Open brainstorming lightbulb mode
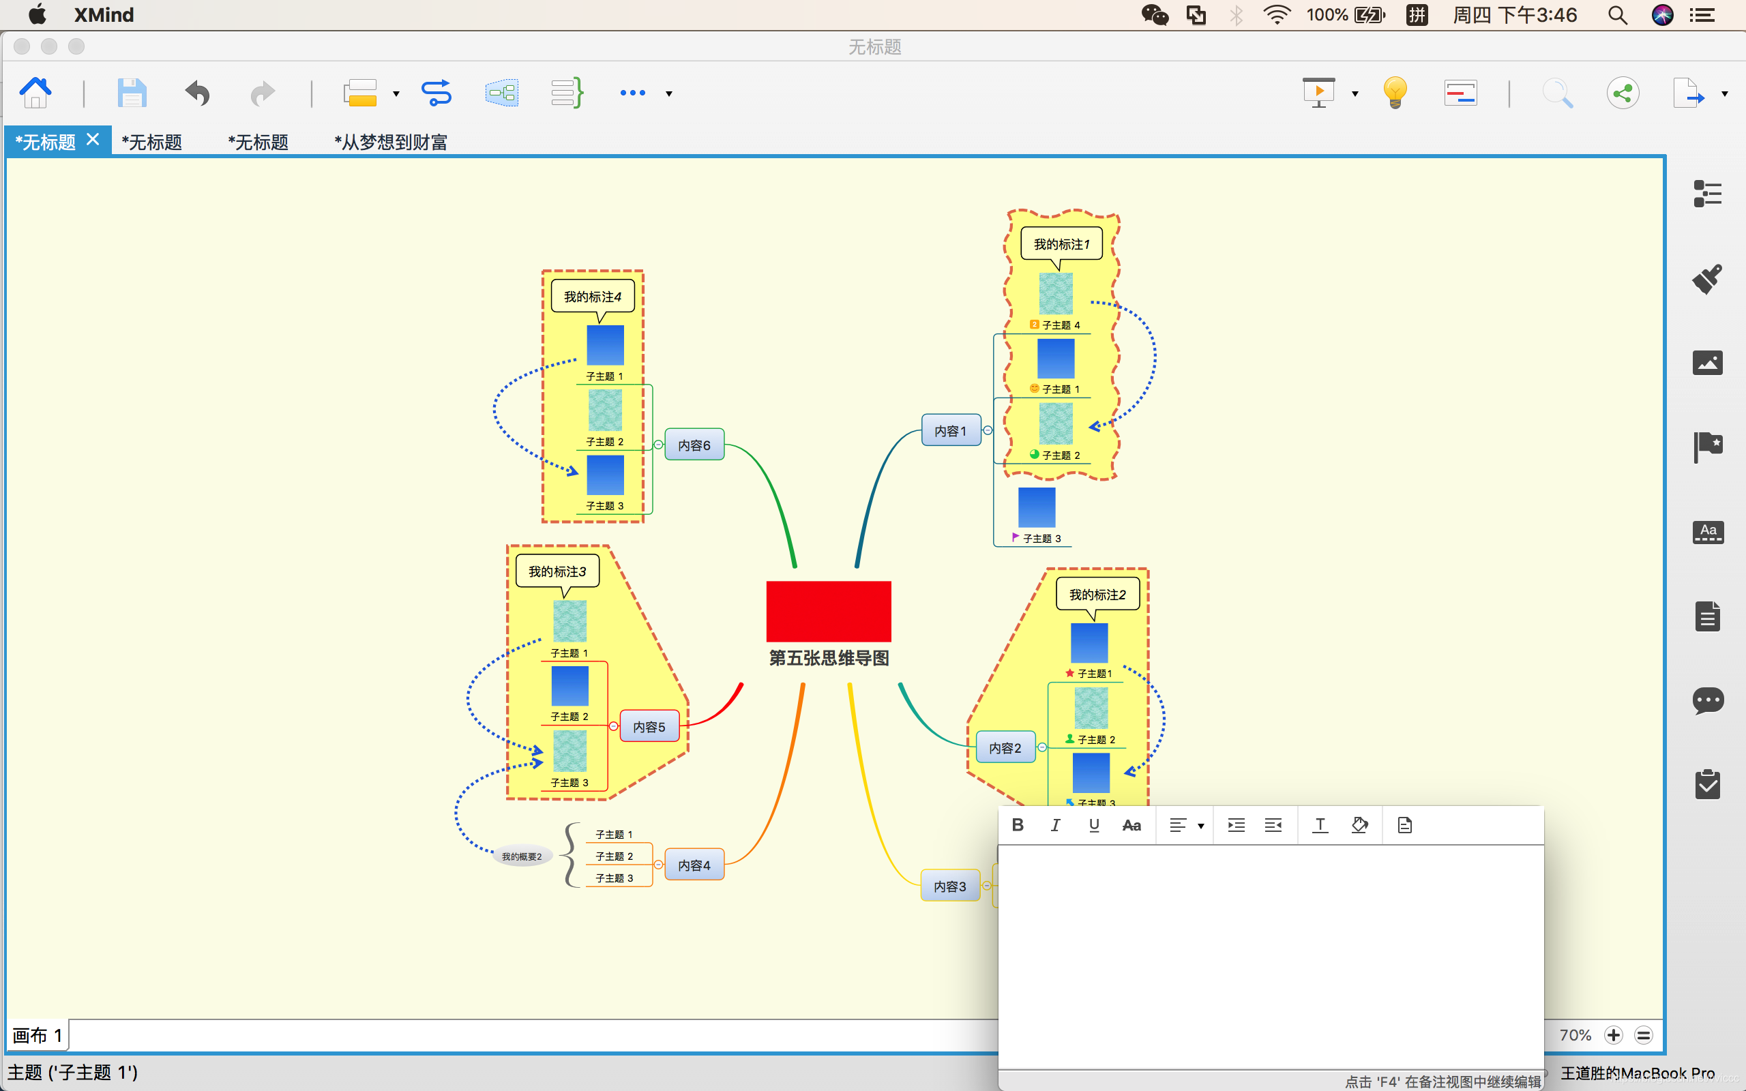The width and height of the screenshot is (1746, 1091). point(1395,92)
